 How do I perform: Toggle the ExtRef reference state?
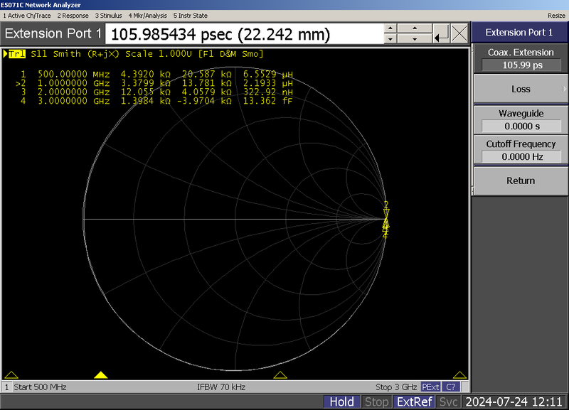(x=415, y=401)
